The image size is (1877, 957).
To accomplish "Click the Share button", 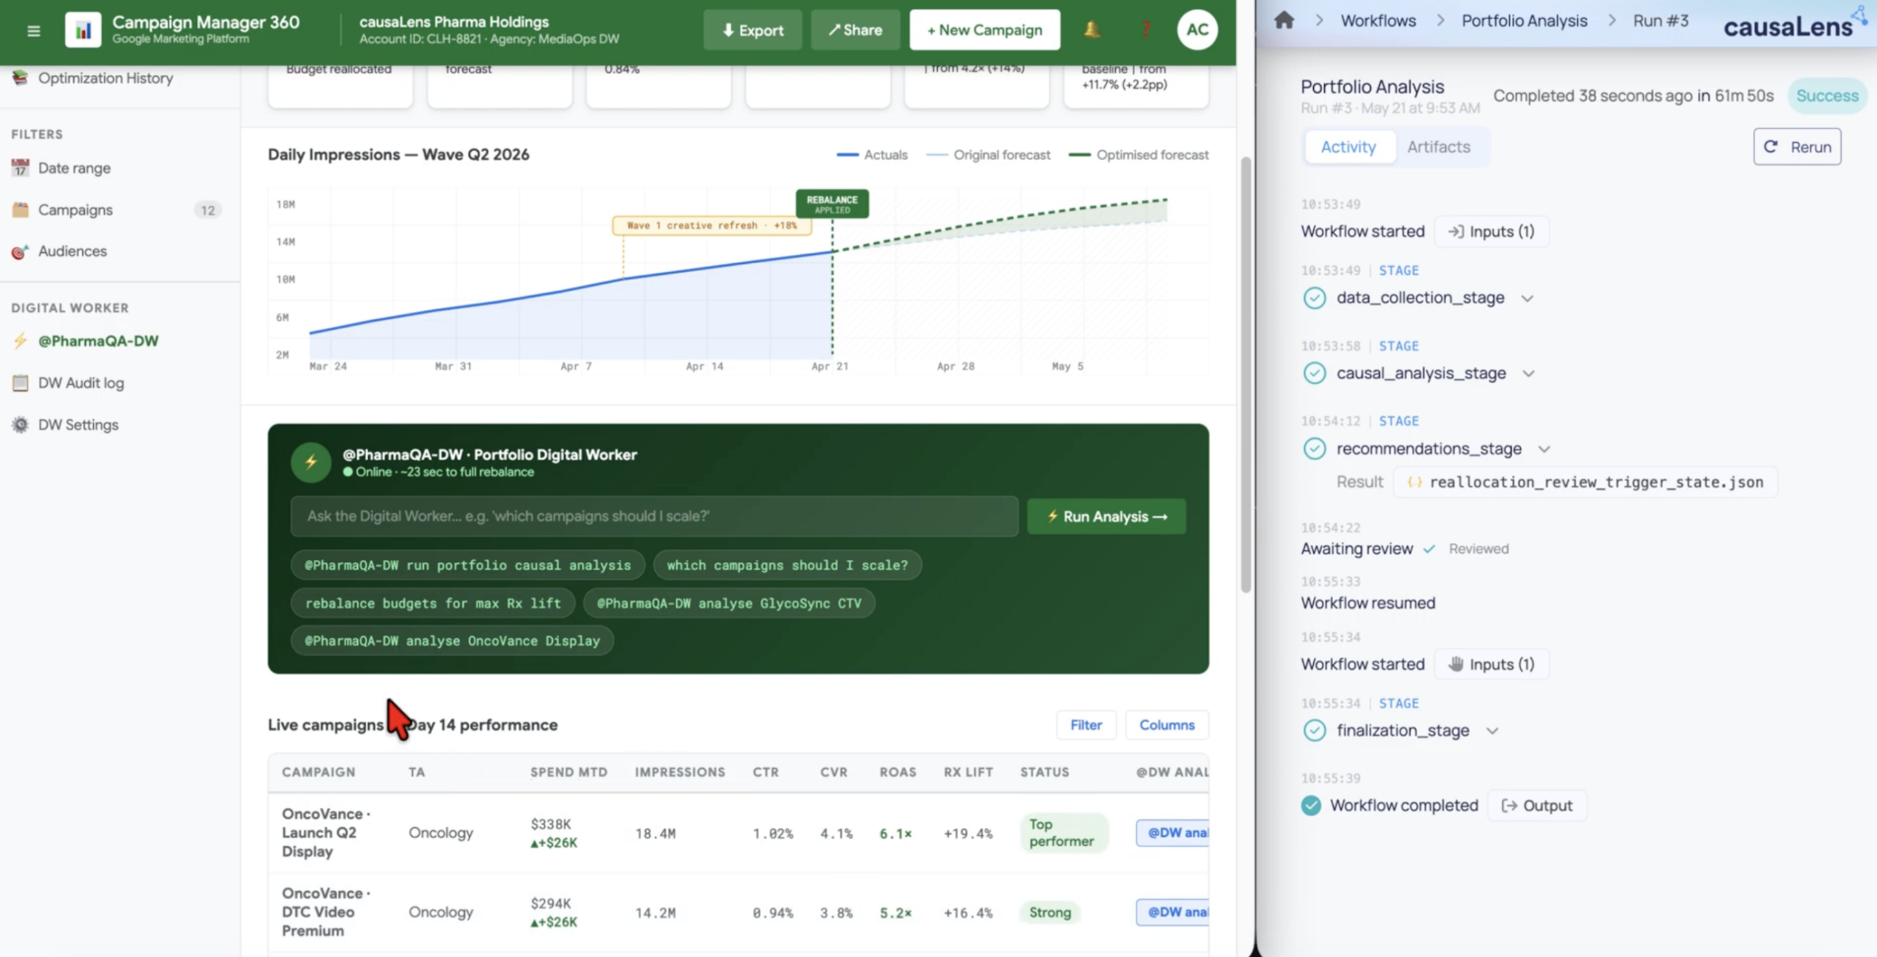I will tap(855, 30).
